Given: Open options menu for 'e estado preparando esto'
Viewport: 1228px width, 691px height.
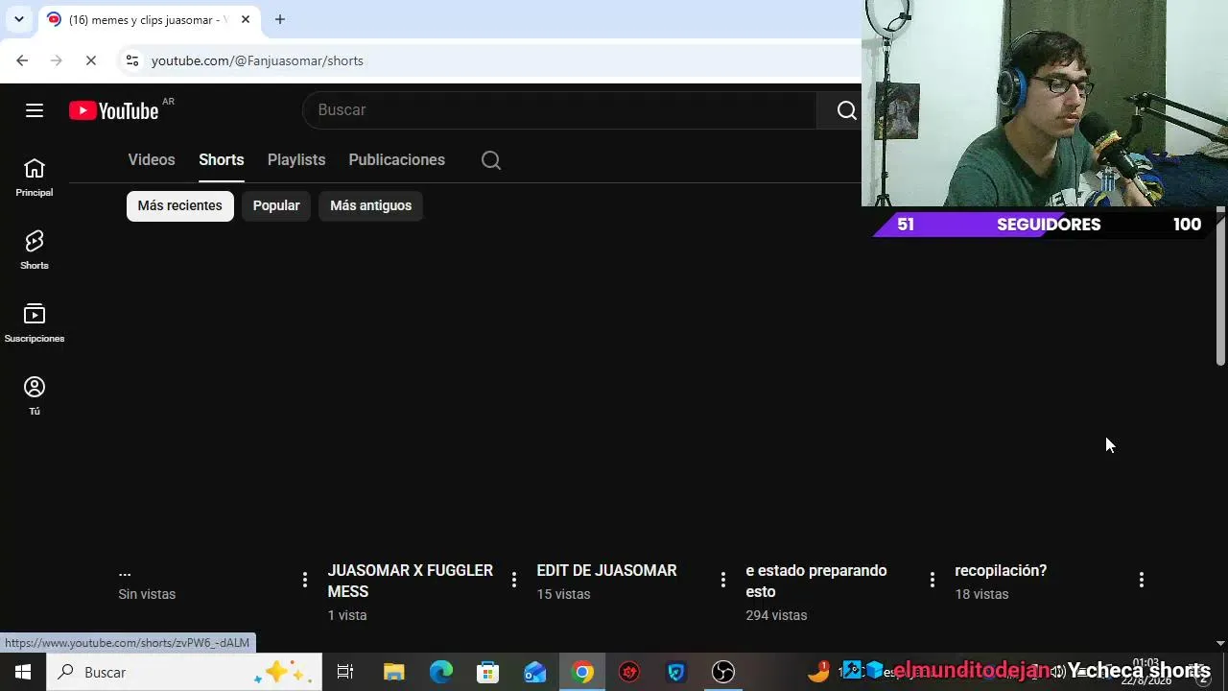Looking at the screenshot, I should (933, 580).
